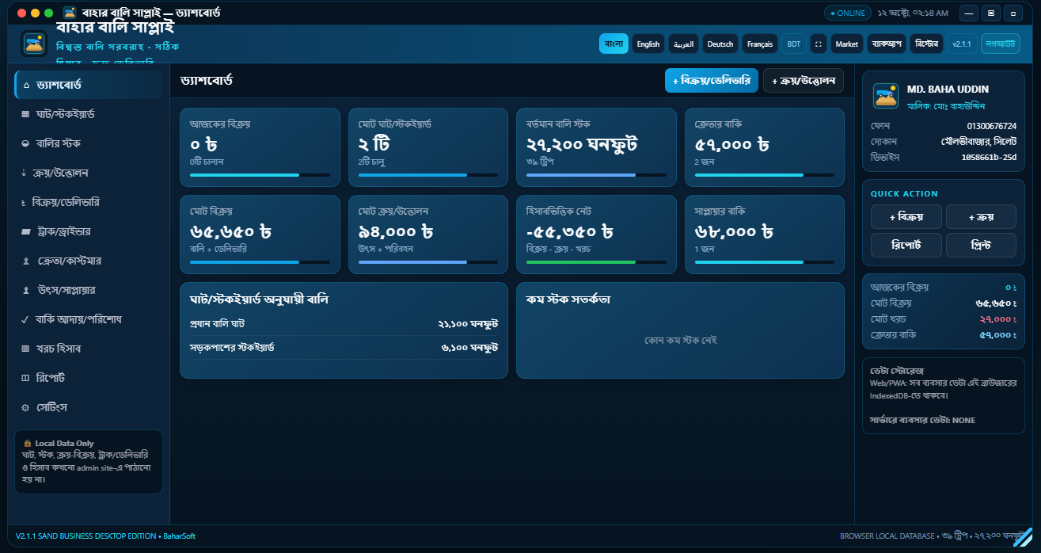Click আজকের বিক্রয় row in right summary
This screenshot has width=1041, height=553.
click(944, 287)
